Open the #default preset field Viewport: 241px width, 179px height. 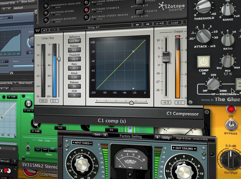(25, 8)
